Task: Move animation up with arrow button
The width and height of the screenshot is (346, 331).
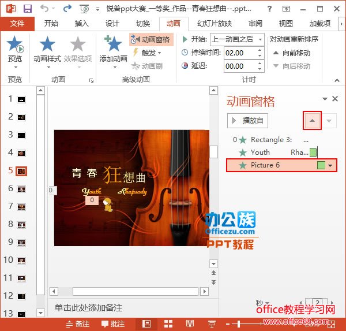Action: pos(312,120)
